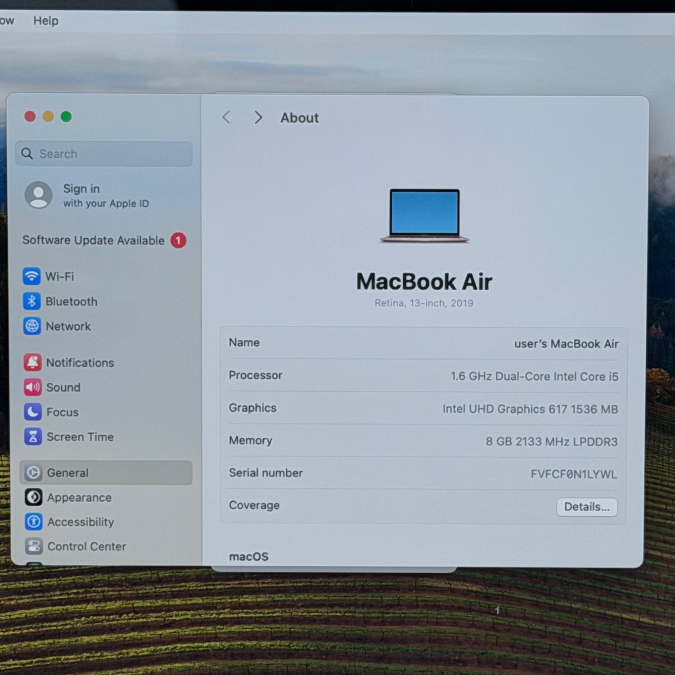Select the Bluetooth icon in sidebar

[x=31, y=301]
